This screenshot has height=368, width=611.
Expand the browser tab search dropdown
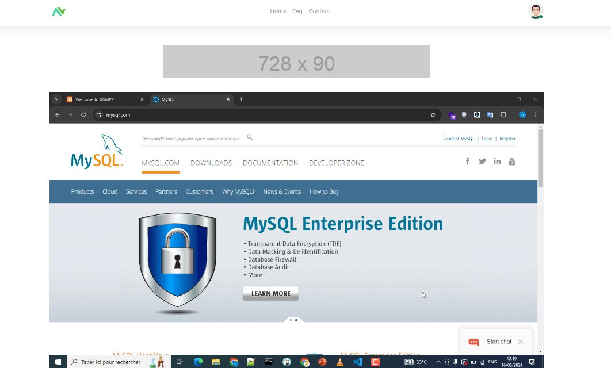[x=56, y=99]
